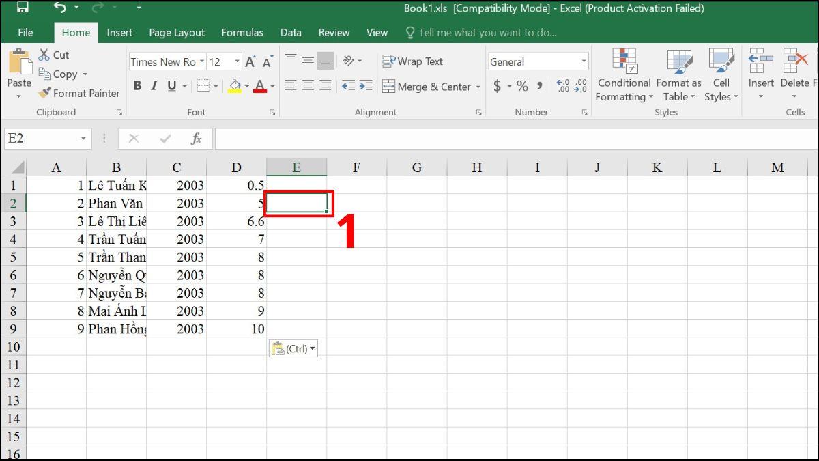
Task: Switch to the Formulas ribbon tab
Action: coord(242,32)
